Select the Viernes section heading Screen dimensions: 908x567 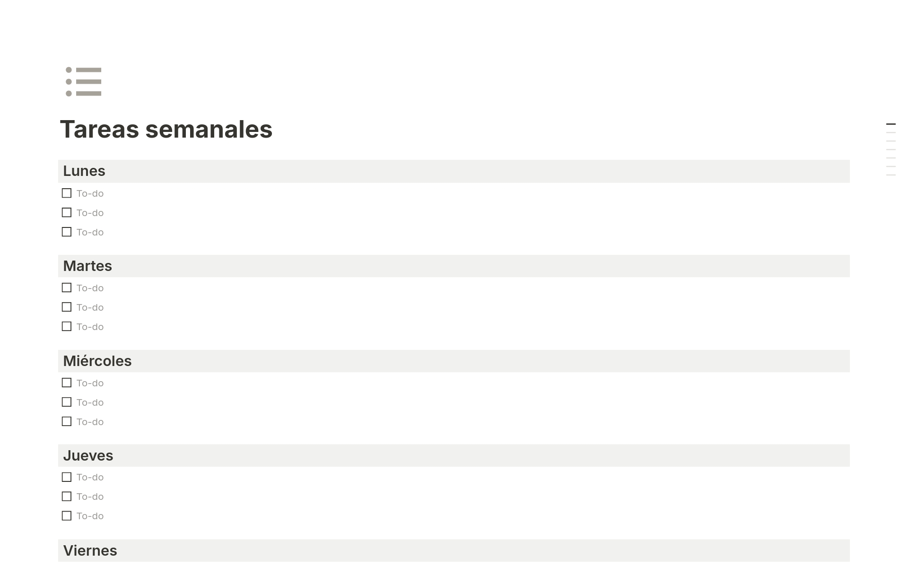[90, 550]
